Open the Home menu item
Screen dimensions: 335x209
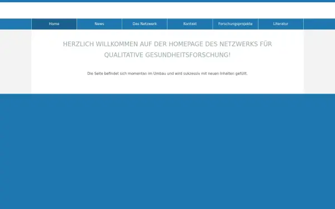[54, 24]
